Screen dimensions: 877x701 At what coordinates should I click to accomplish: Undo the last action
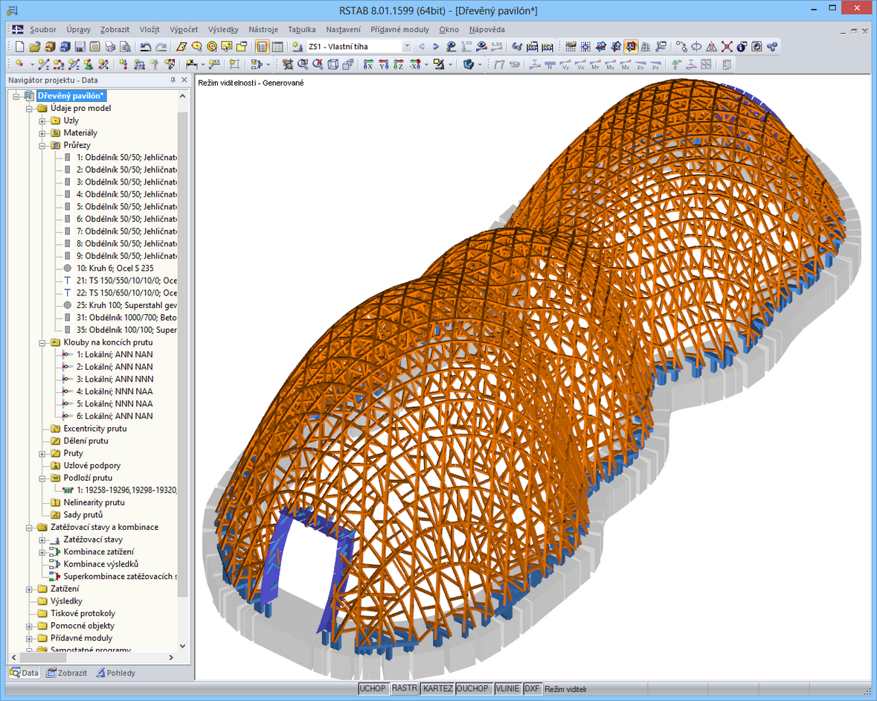[145, 46]
